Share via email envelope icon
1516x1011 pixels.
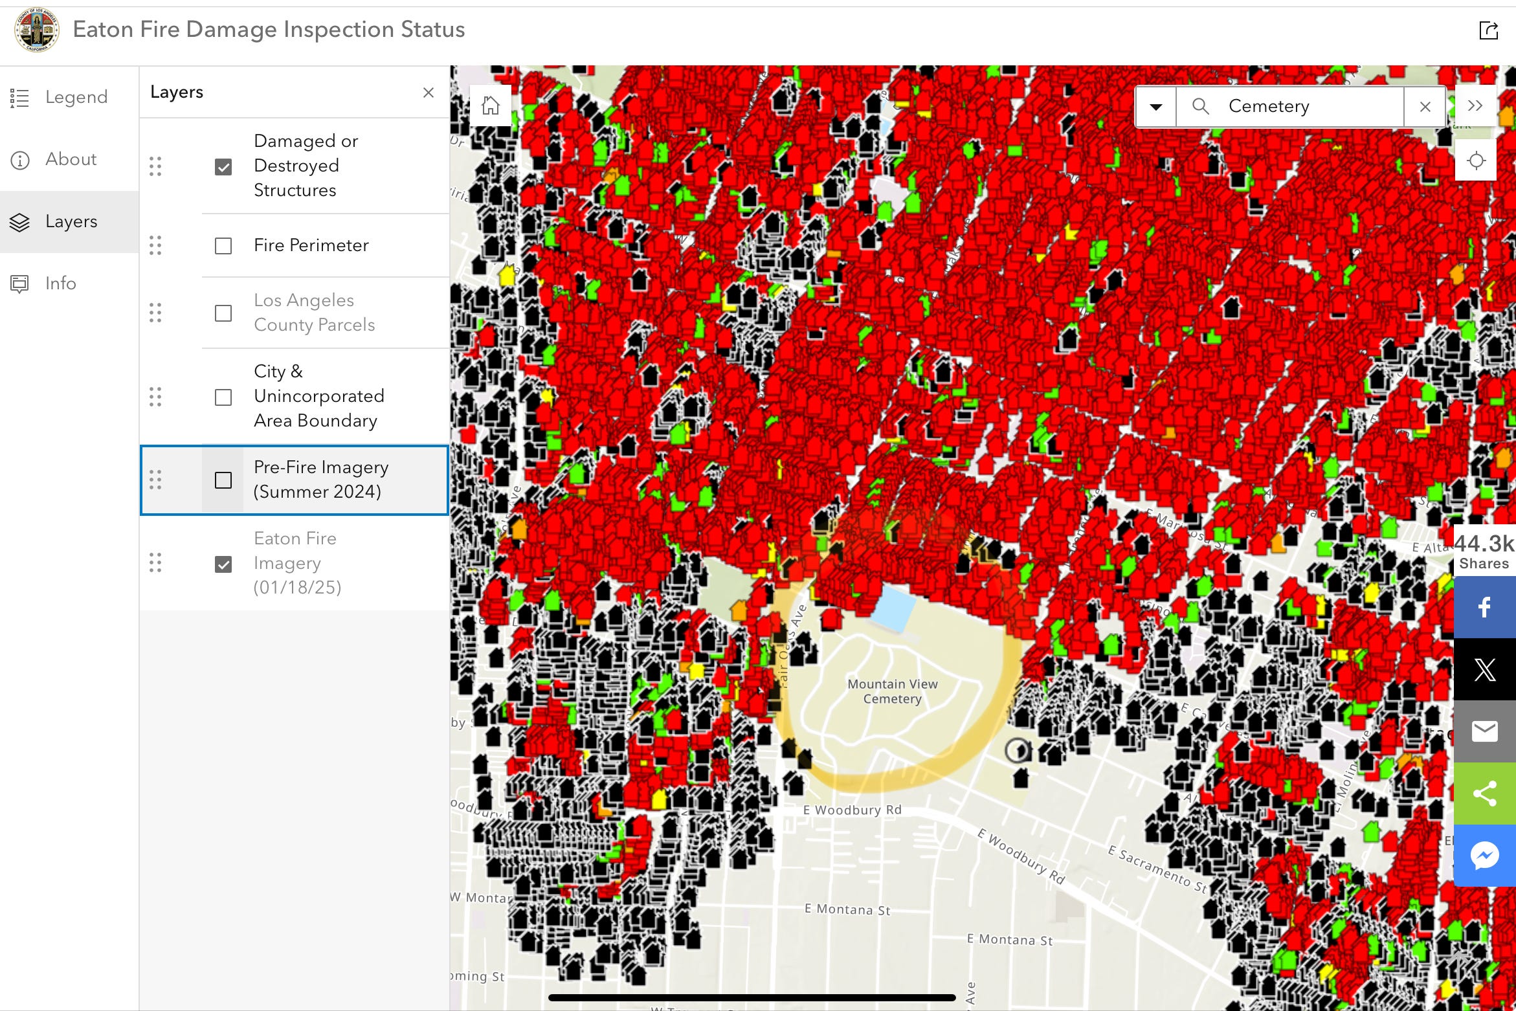(1484, 731)
